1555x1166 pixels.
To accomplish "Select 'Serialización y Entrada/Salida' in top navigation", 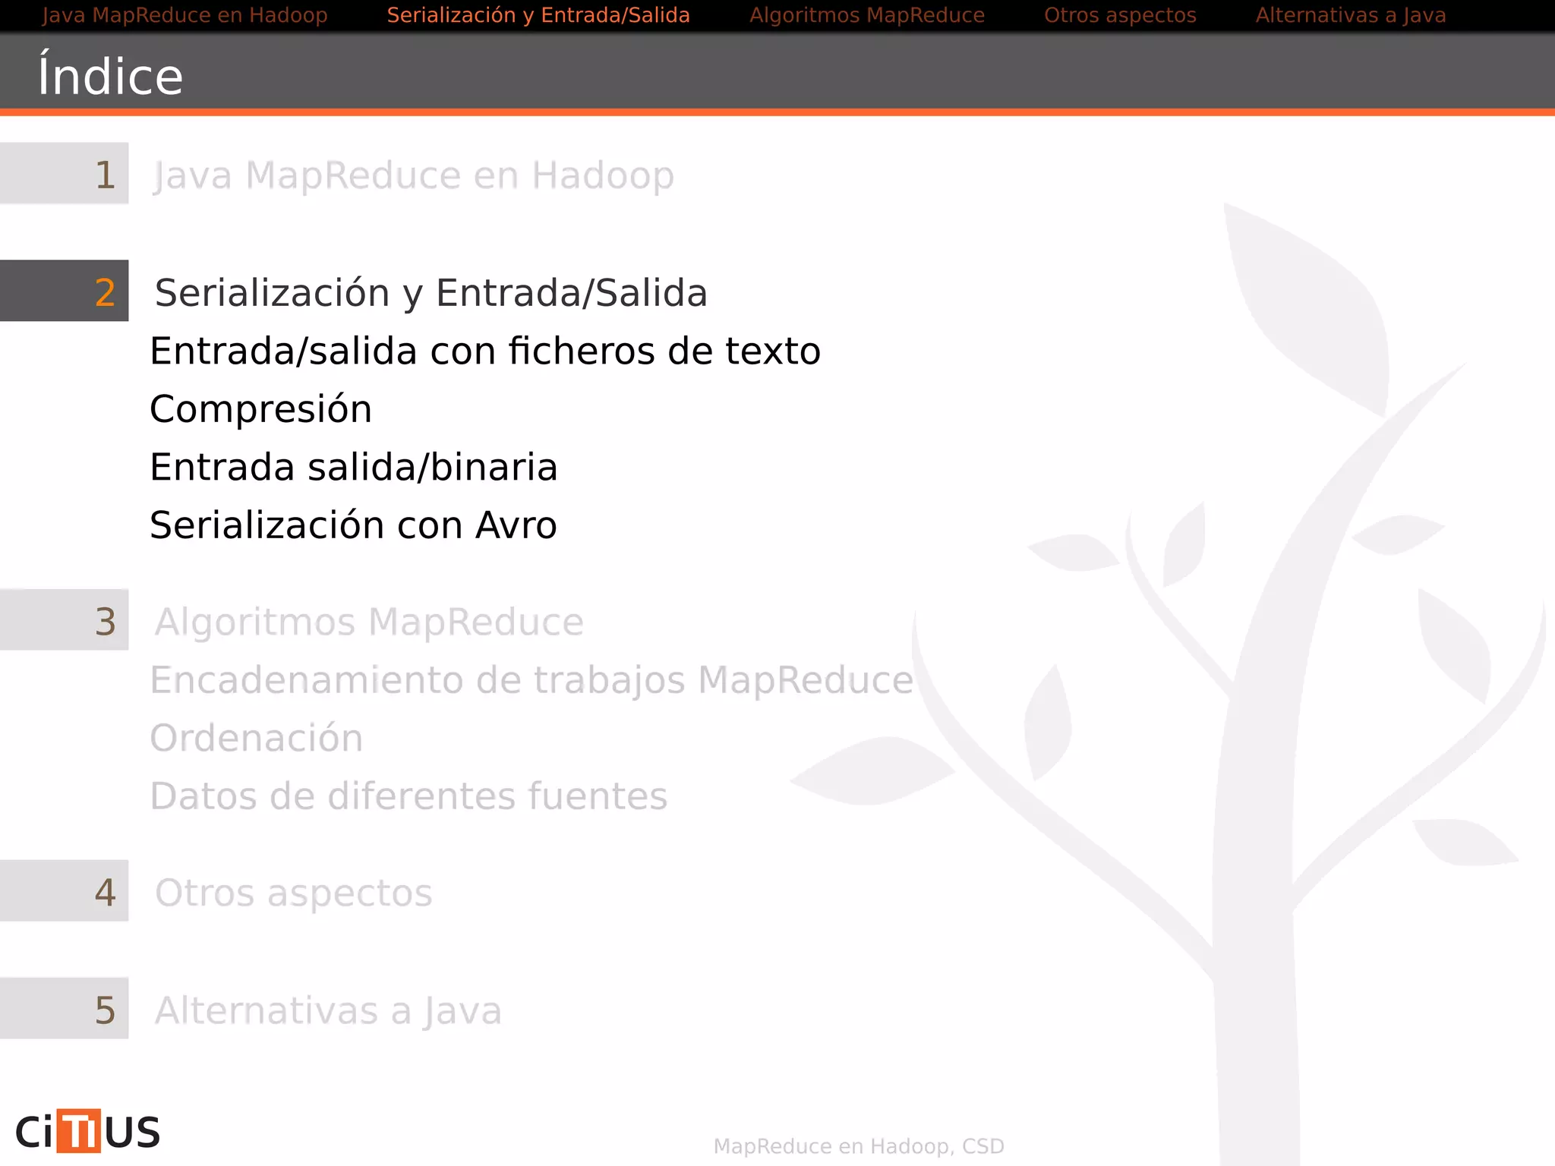I will point(538,15).
